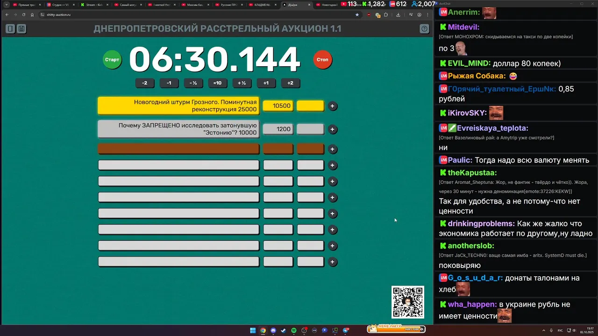Click username Рыжая Собака in chat
Screen dimensions: 598x336
tap(477, 76)
